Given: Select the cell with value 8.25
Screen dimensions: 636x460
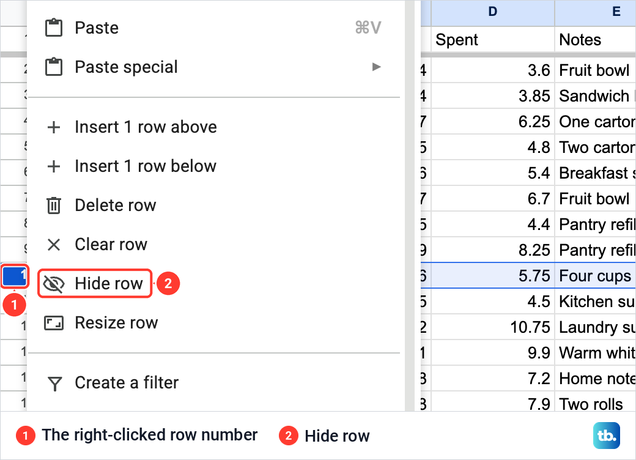Looking at the screenshot, I should [x=492, y=250].
